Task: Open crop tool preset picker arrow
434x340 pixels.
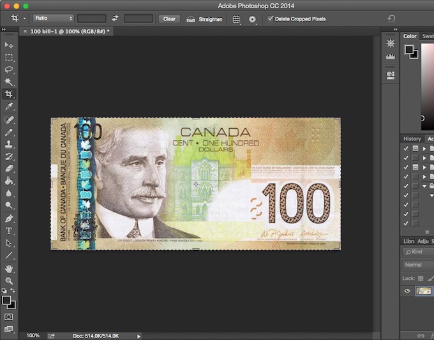Action: [24, 18]
